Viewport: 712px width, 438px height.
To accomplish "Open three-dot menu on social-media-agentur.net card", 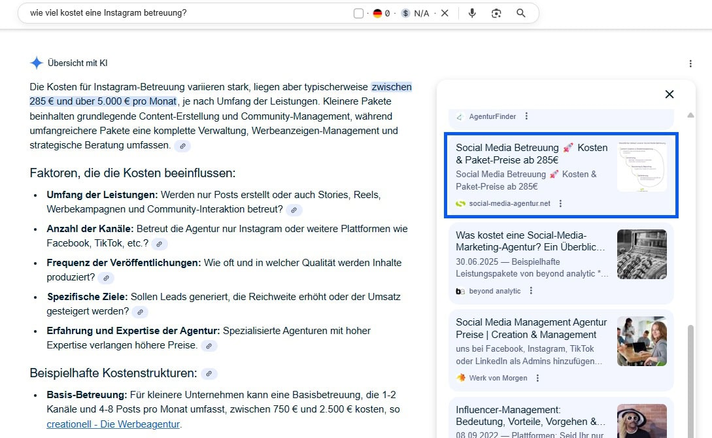I will pyautogui.click(x=561, y=203).
